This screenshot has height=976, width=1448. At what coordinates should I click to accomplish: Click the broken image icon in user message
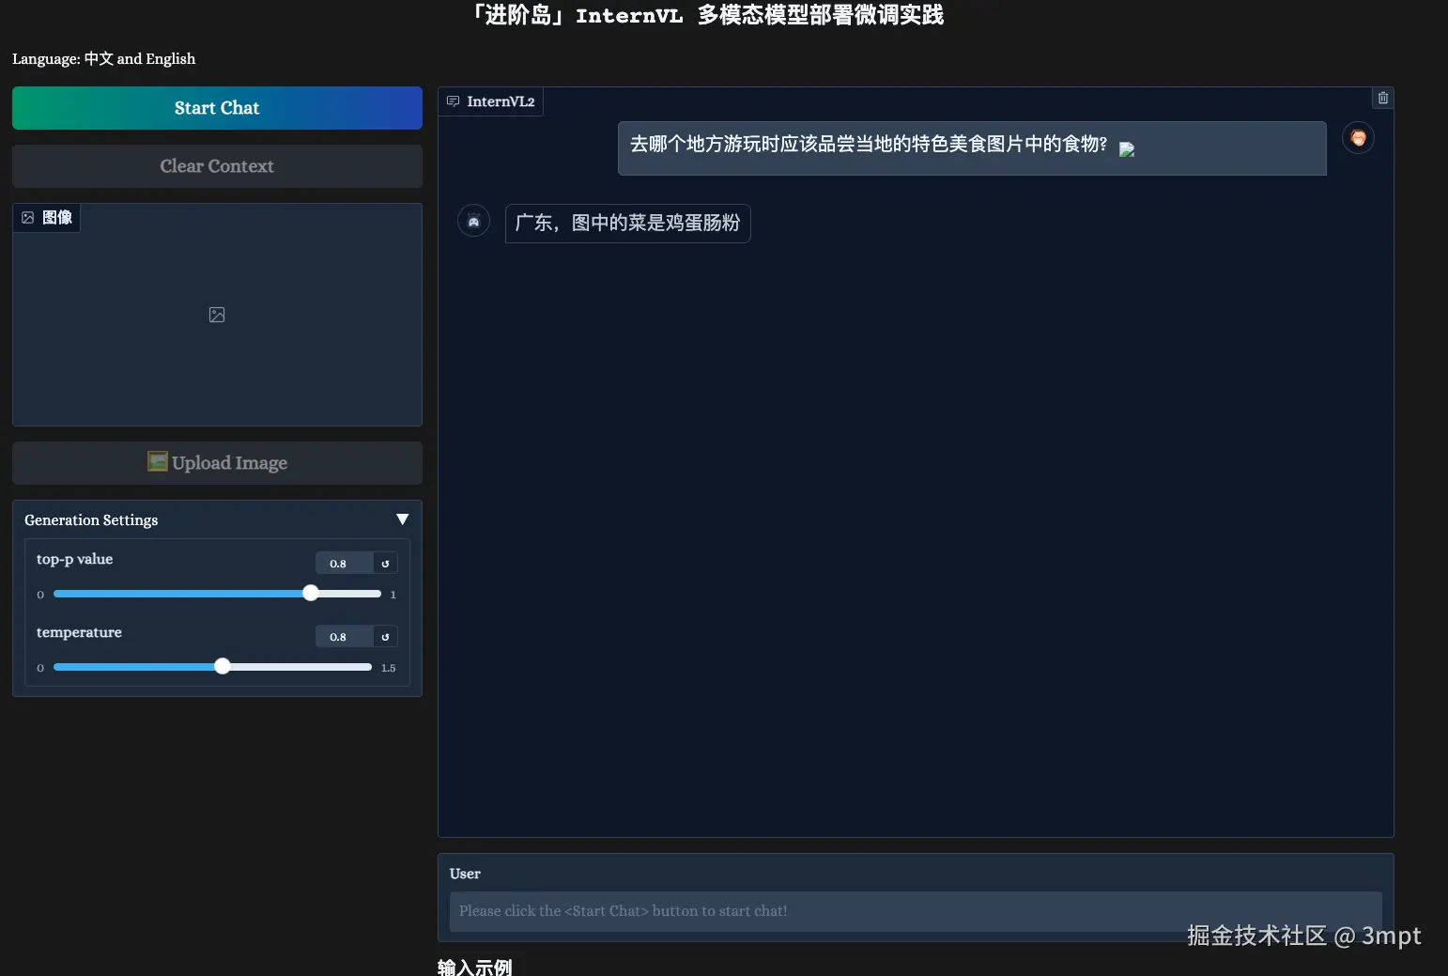point(1127,149)
